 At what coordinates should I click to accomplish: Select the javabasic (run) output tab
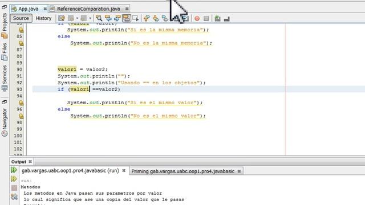pyautogui.click(x=70, y=171)
